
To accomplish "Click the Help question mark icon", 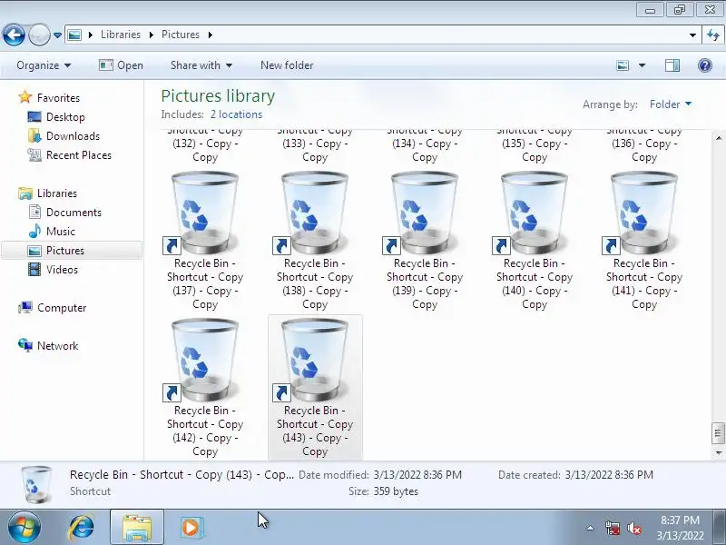I will point(705,65).
